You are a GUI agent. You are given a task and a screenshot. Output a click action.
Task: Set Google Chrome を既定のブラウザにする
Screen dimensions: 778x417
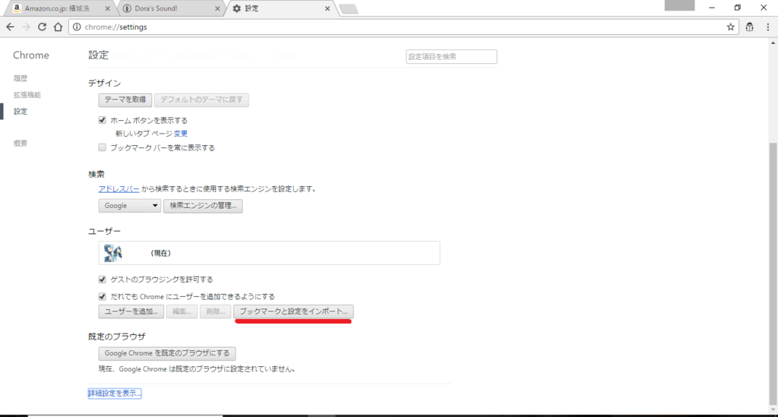click(166, 353)
